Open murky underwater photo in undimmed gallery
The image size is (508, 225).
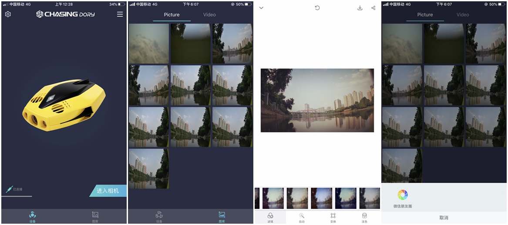pyautogui.click(x=149, y=43)
